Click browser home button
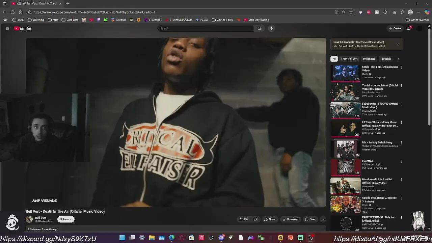 [x=21, y=12]
